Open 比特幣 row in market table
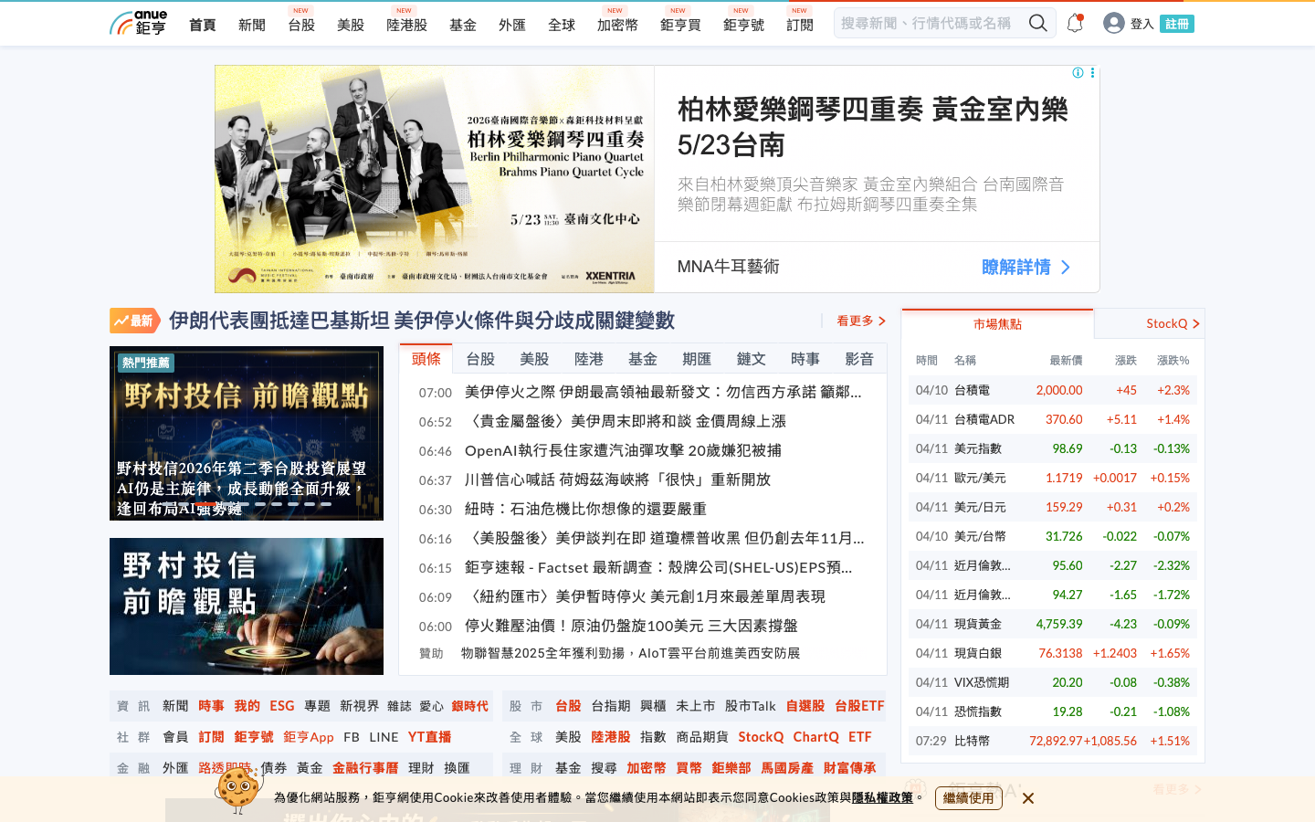 (x=1053, y=741)
